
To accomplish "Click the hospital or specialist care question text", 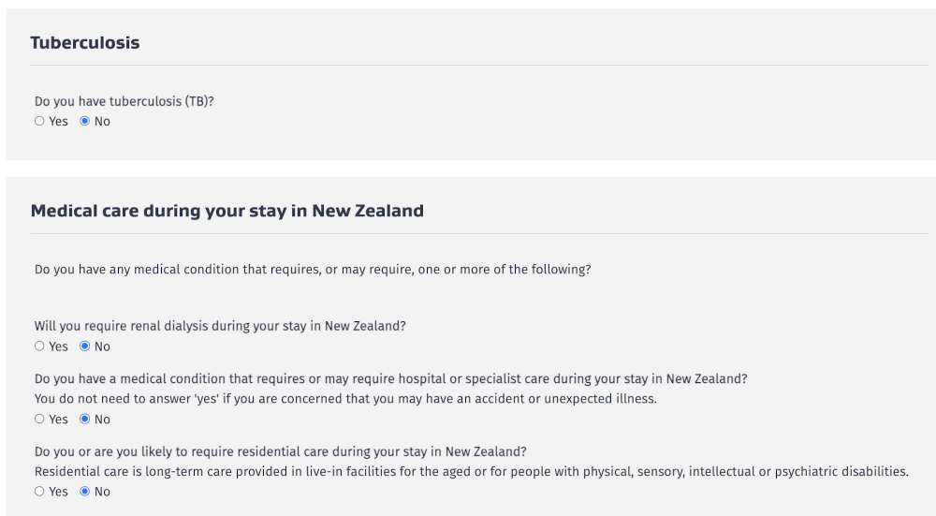I will [x=390, y=378].
